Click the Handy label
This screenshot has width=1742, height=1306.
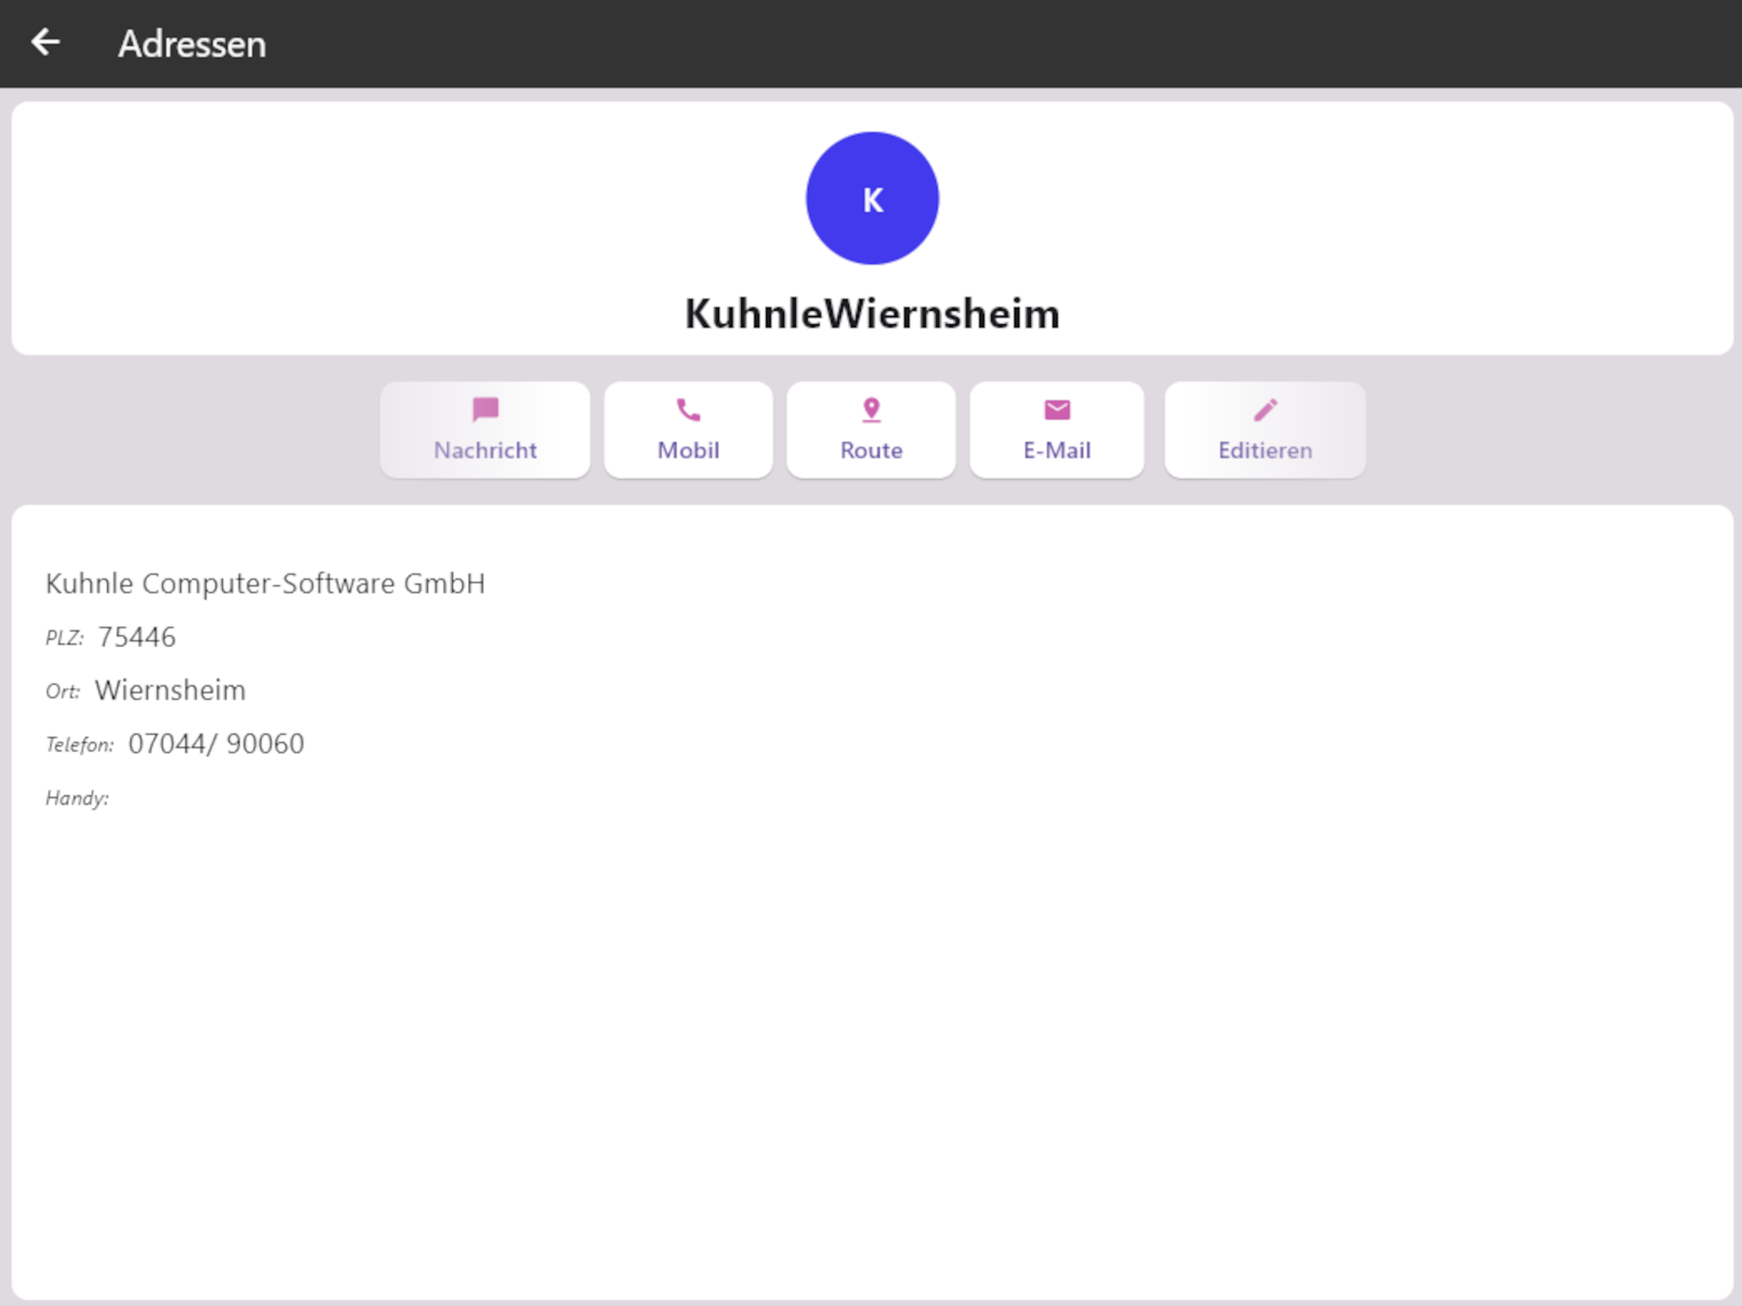(x=77, y=798)
